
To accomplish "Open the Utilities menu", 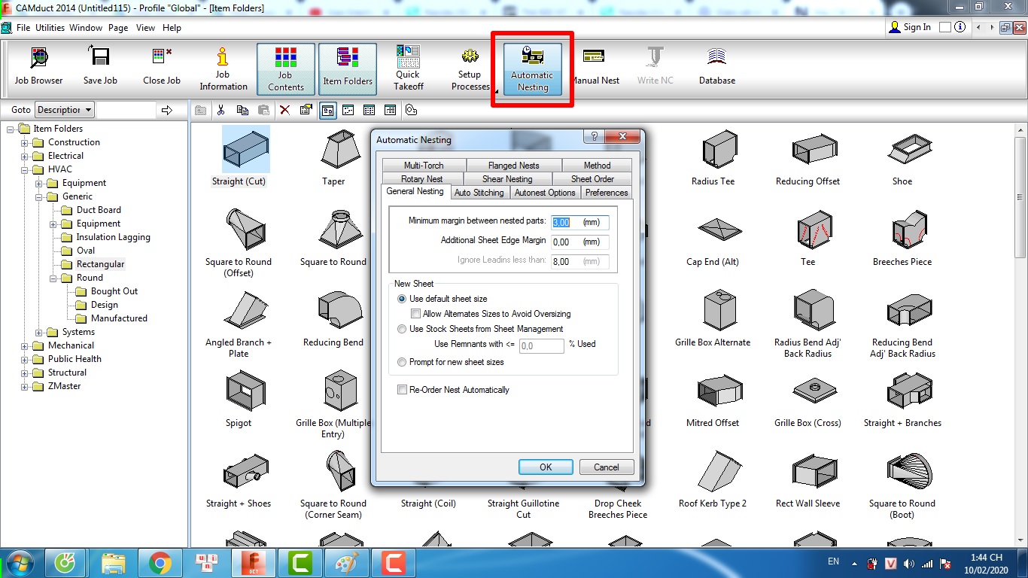I will [50, 28].
